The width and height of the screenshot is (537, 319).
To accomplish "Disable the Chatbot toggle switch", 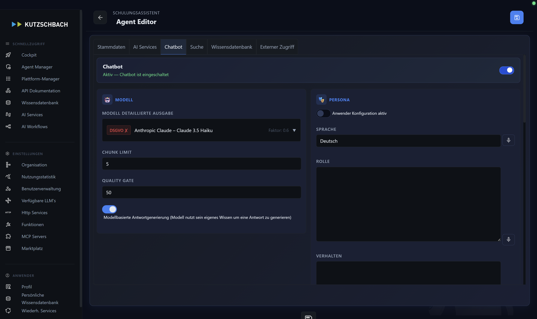I will 506,70.
